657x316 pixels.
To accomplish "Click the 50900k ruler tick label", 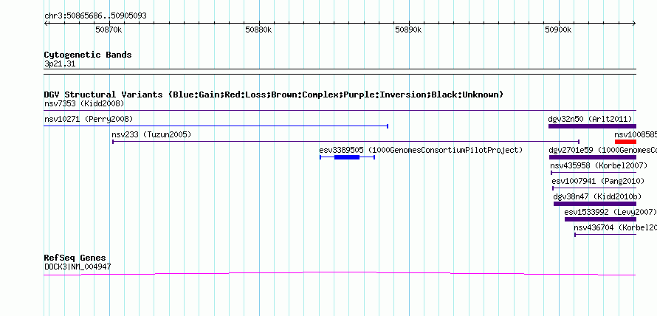I will click(558, 30).
